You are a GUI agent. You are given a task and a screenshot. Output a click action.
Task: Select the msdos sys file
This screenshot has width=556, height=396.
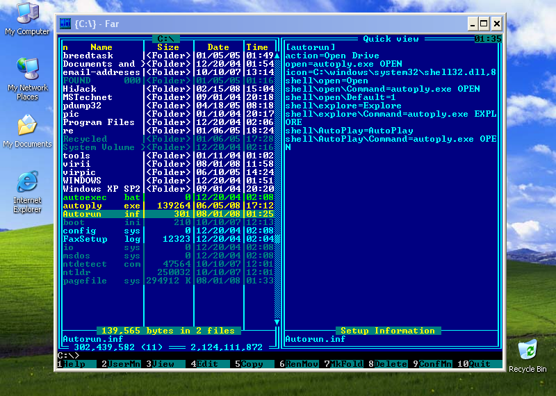(168, 256)
